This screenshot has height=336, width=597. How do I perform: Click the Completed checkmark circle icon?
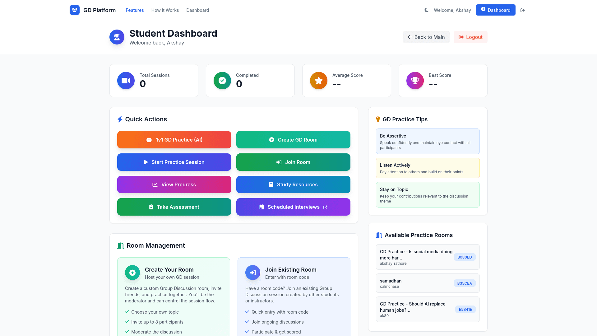click(222, 81)
